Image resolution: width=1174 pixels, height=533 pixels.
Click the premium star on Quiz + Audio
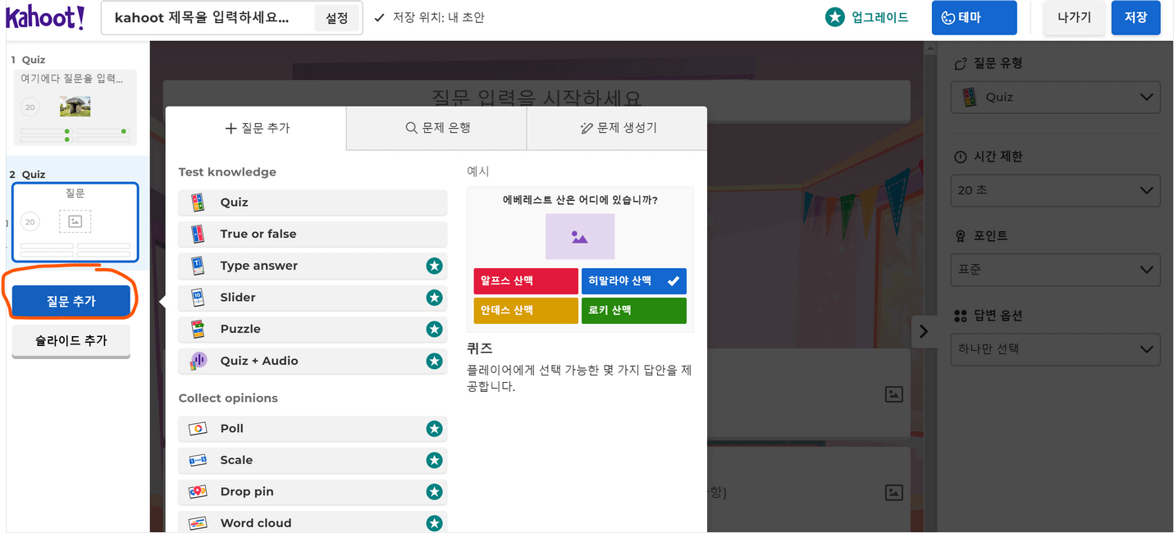434,361
